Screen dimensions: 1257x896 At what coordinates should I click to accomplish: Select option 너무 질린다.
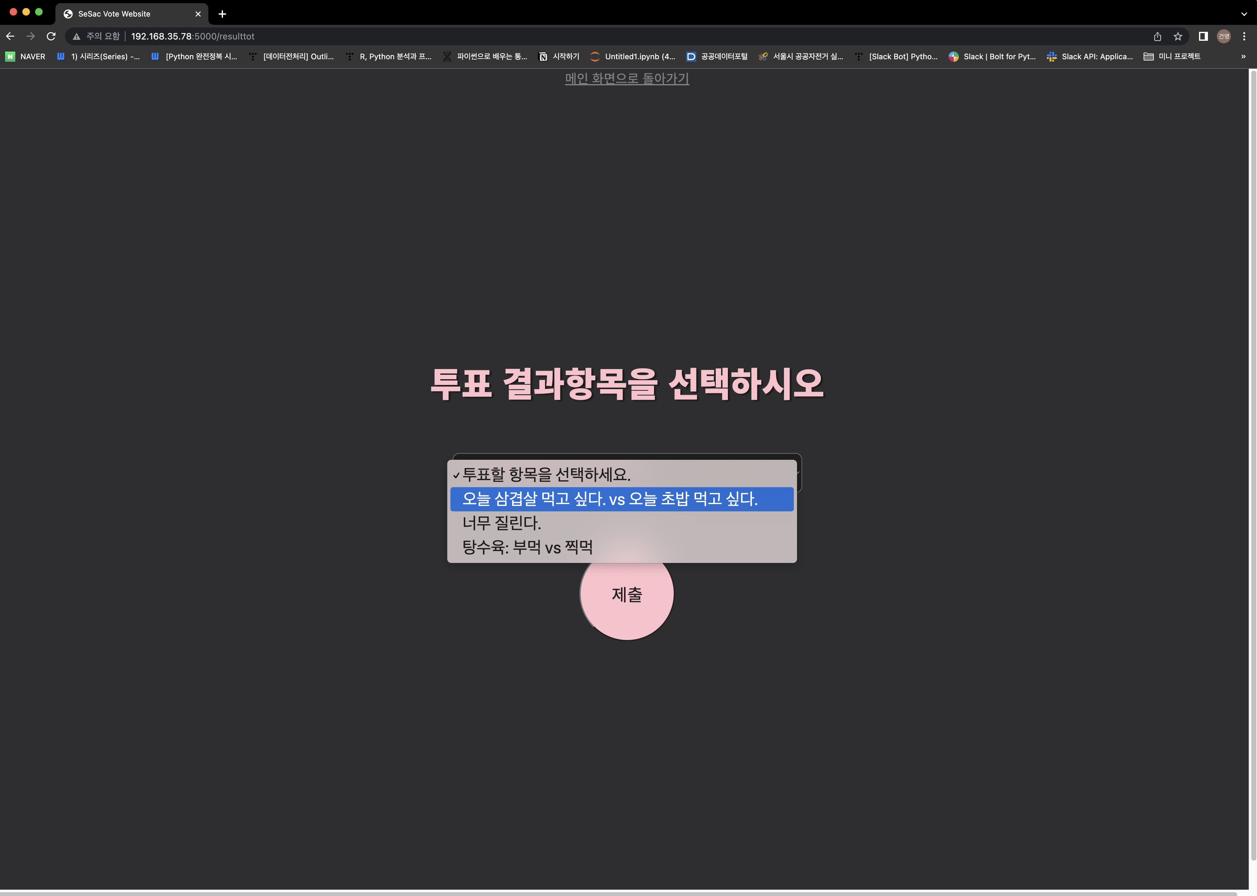(x=501, y=523)
